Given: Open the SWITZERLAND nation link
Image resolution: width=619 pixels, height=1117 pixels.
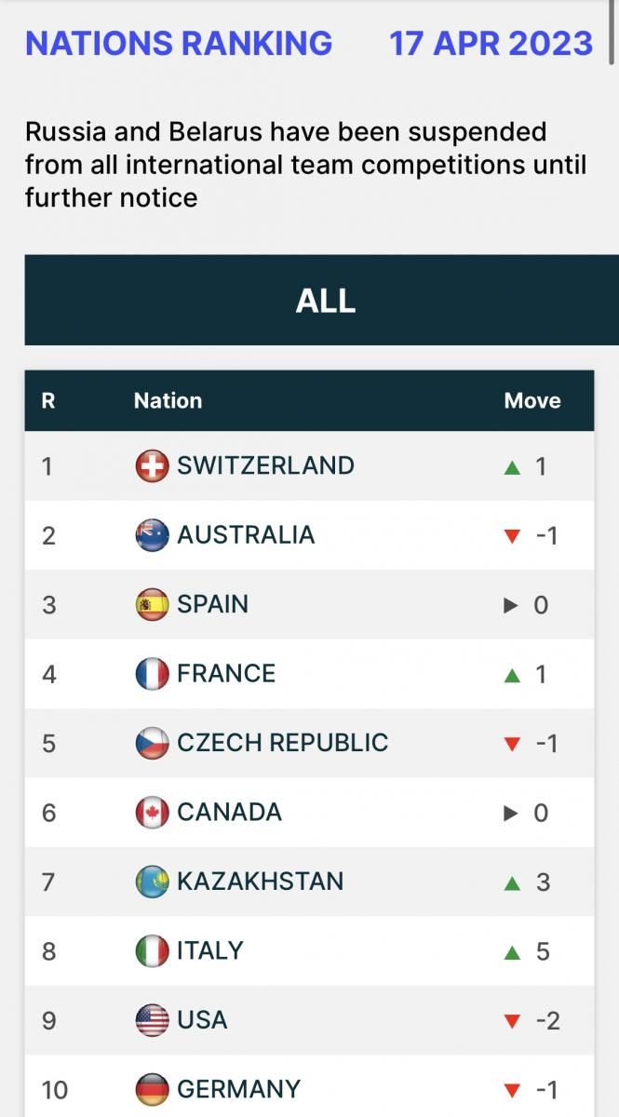Looking at the screenshot, I should 265,465.
